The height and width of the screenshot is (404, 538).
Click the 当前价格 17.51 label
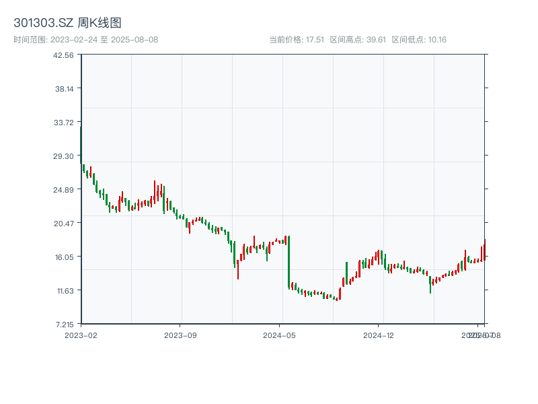pyautogui.click(x=297, y=40)
